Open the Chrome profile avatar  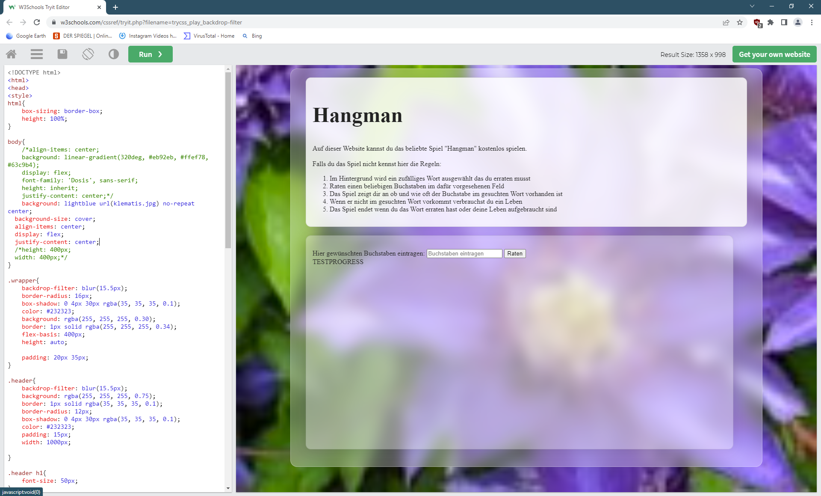[797, 22]
